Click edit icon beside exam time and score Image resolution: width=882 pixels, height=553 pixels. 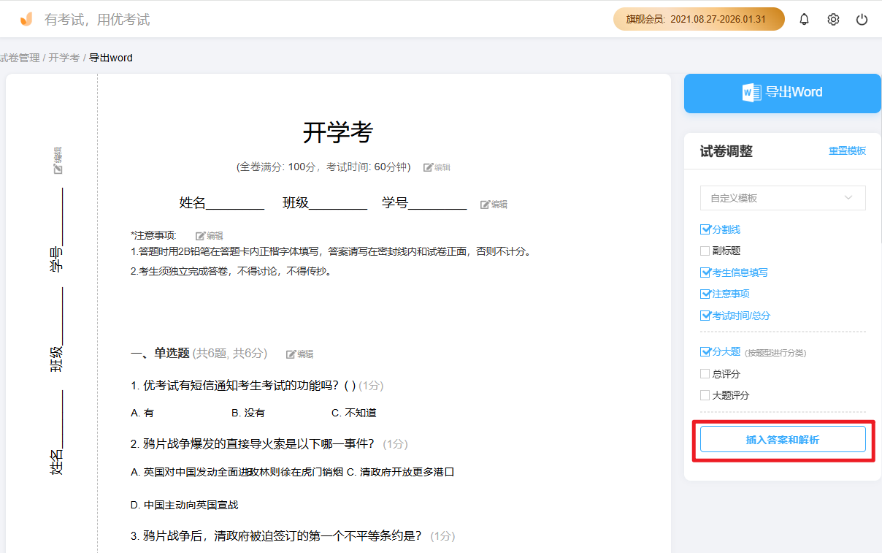click(437, 167)
